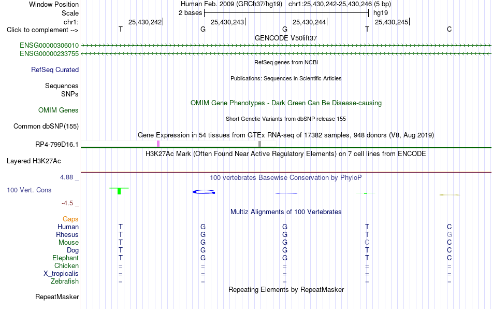Click the blue G conservation logo
The image size is (492, 309).
[204, 192]
